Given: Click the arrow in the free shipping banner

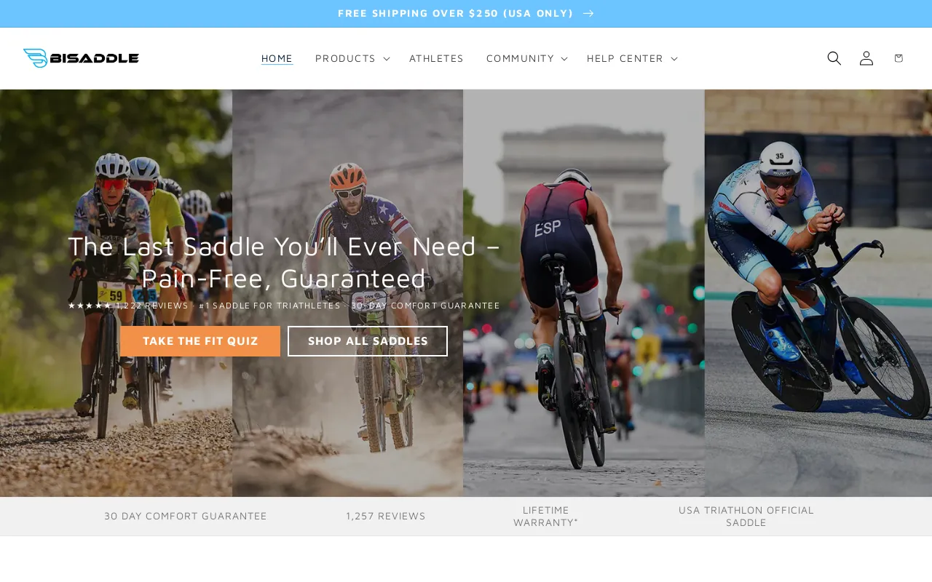Looking at the screenshot, I should (588, 13).
